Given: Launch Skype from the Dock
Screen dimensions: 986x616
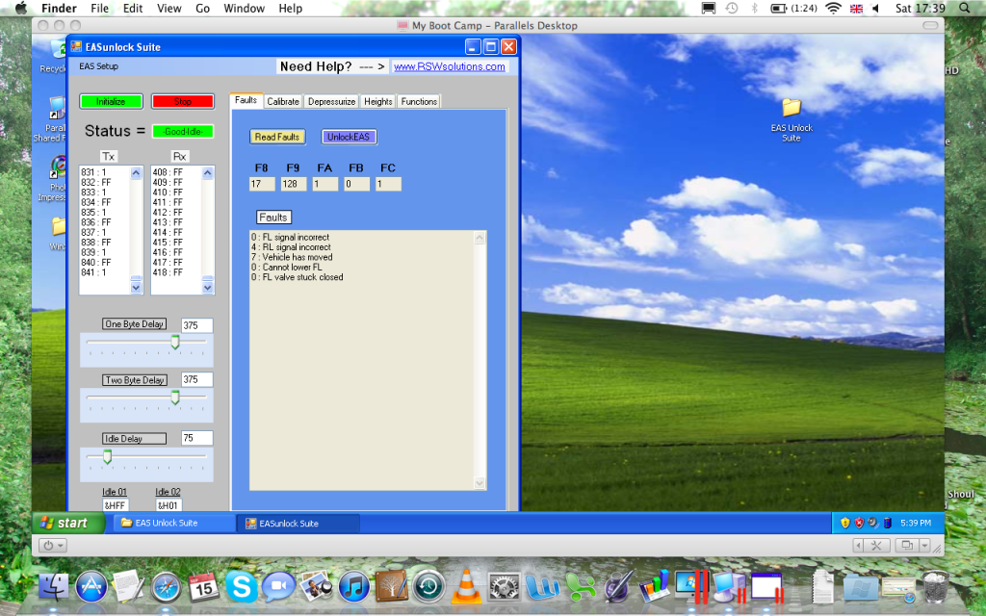Looking at the screenshot, I should pyautogui.click(x=241, y=587).
